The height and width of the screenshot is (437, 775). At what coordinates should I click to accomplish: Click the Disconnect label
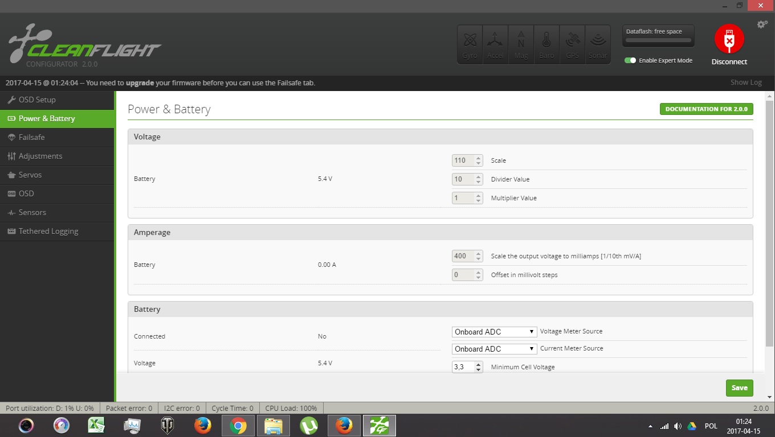click(x=729, y=62)
